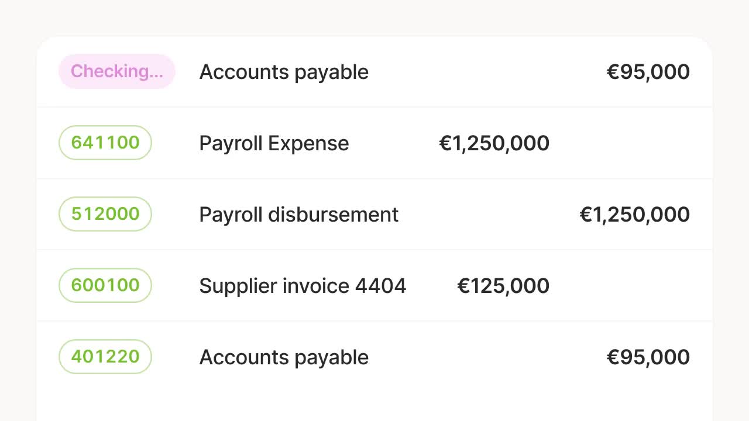Select €95,000 amount in the Checking... row
Screen dimensions: 749x421
pos(648,72)
